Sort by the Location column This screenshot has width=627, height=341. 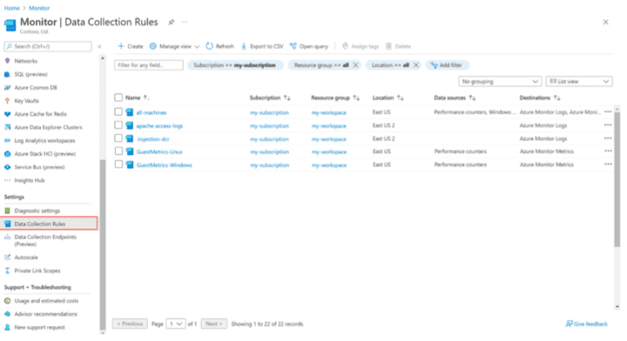[388, 98]
